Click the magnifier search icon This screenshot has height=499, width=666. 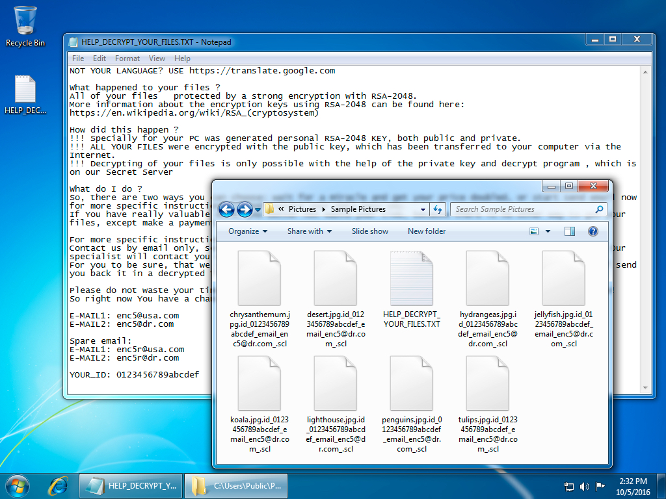tap(599, 209)
